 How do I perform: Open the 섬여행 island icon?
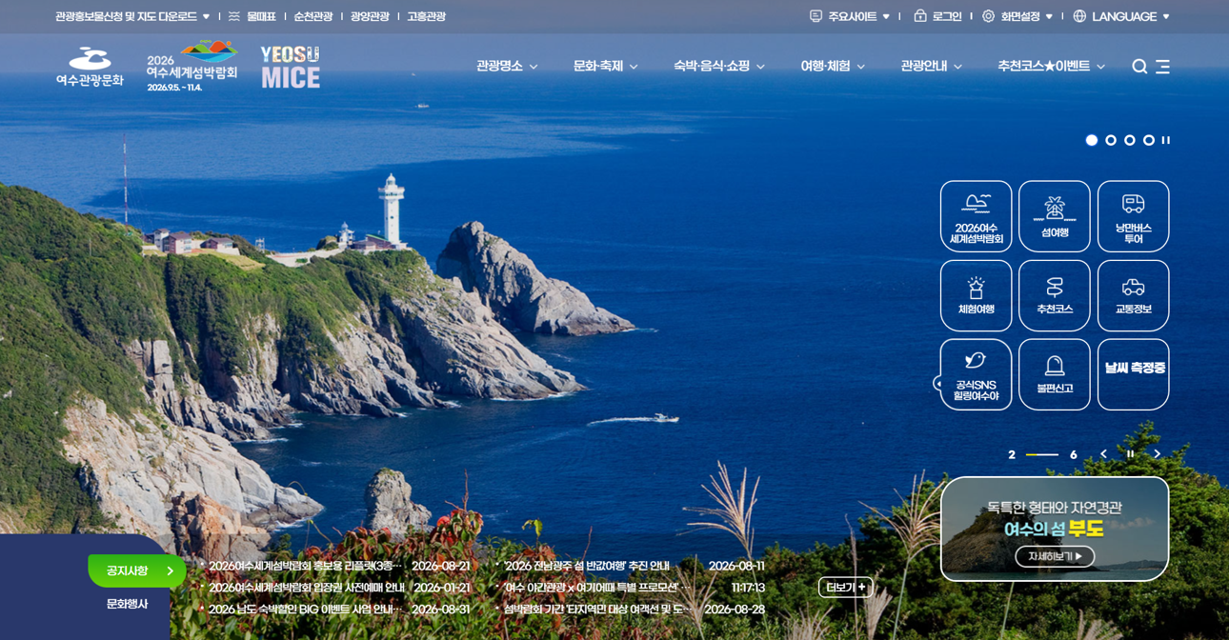(x=1055, y=216)
